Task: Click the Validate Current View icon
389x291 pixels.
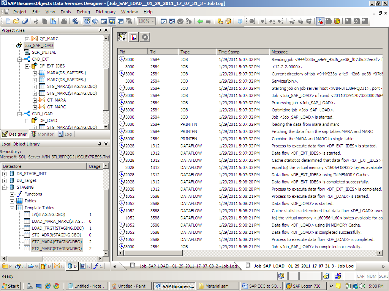Action: pos(164,21)
